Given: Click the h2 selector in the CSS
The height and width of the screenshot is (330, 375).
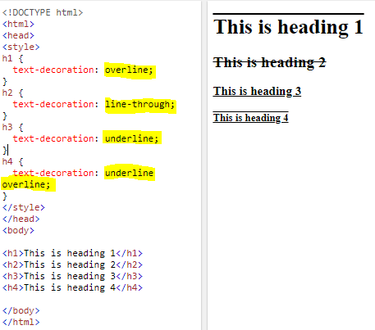Looking at the screenshot, I should [x=7, y=93].
